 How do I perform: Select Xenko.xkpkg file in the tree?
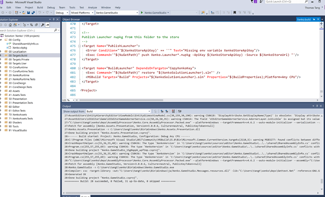coord(20,47)
